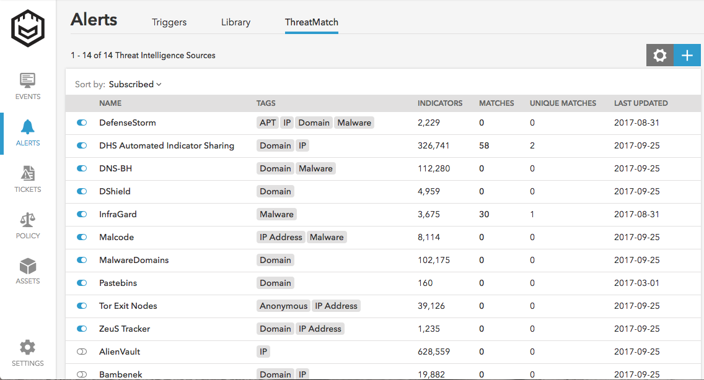The image size is (704, 380).
Task: Disable the DefenseStorm subscription toggle
Action: [x=82, y=123]
